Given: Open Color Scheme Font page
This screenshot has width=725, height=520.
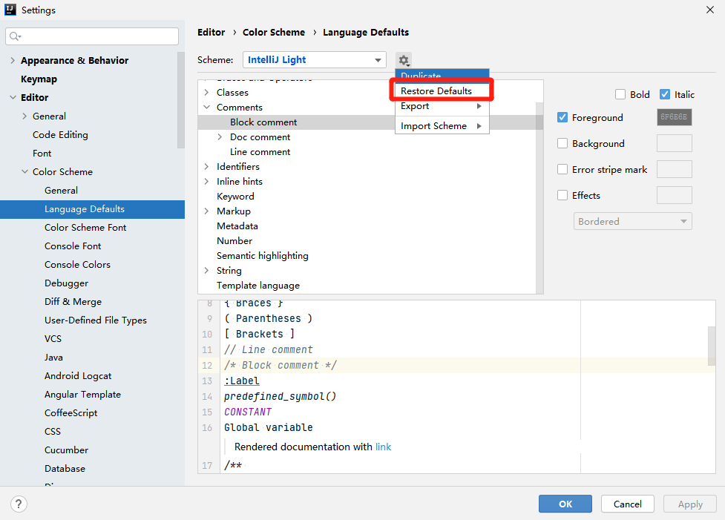Looking at the screenshot, I should (85, 228).
